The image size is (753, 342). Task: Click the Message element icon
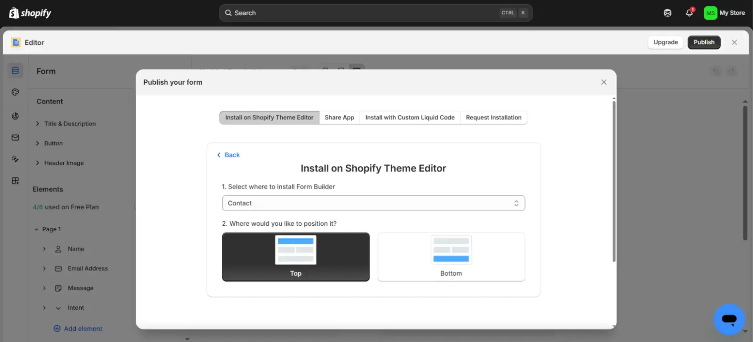point(58,288)
